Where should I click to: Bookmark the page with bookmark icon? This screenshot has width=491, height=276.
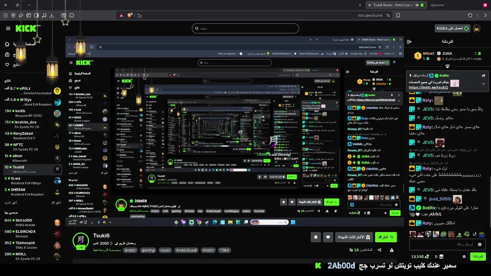pos(398,15)
